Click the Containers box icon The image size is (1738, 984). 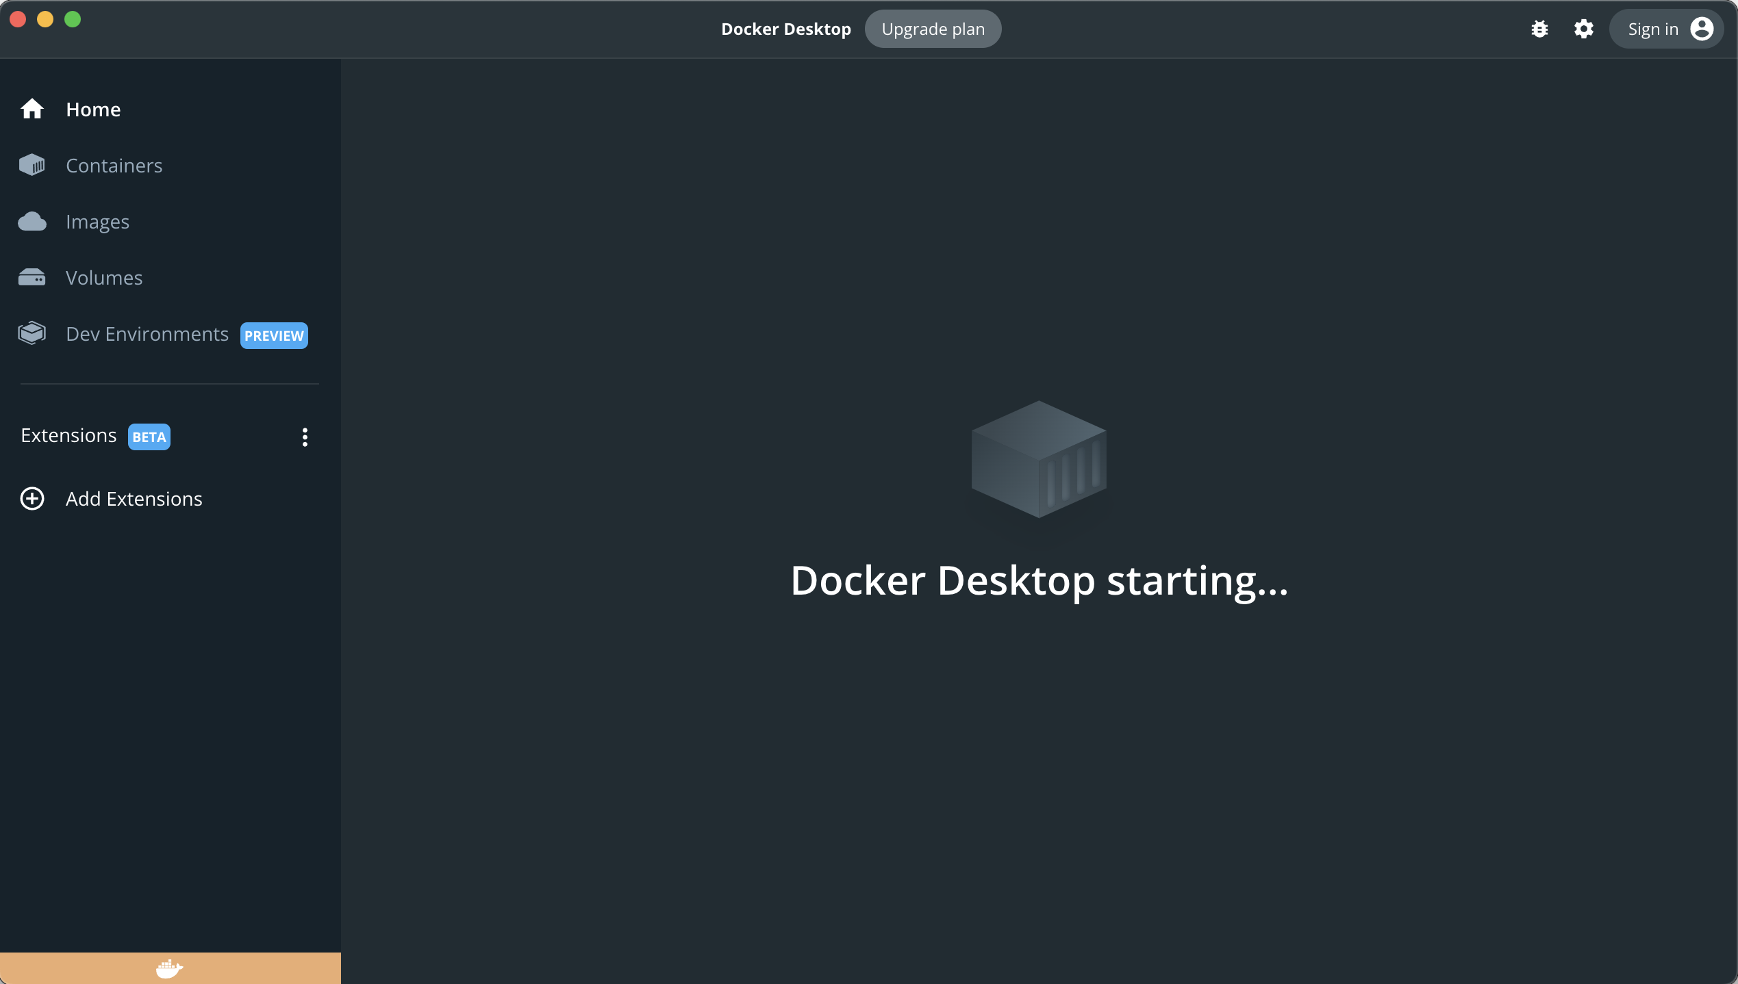tap(32, 166)
